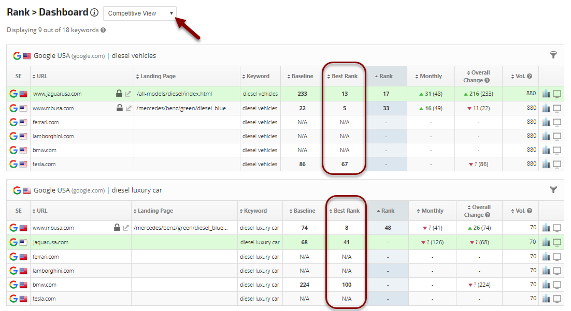Sort diesel vehicles table by URL header

41,76
